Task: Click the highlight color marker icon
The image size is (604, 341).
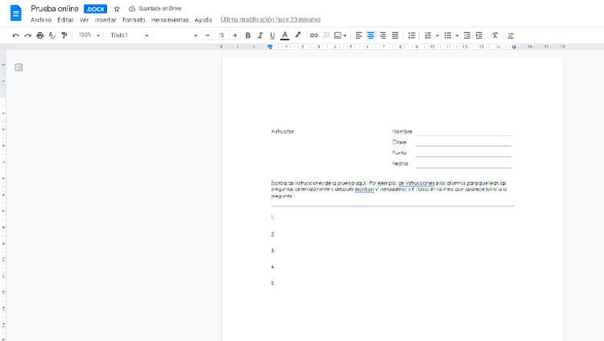Action: (298, 35)
